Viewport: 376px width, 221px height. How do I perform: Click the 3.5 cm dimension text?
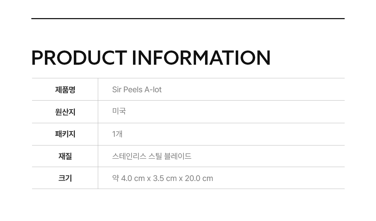[165, 179]
